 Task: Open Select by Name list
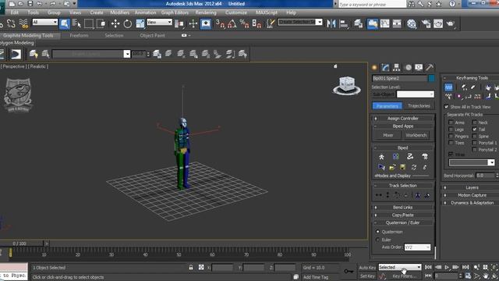coord(76,23)
